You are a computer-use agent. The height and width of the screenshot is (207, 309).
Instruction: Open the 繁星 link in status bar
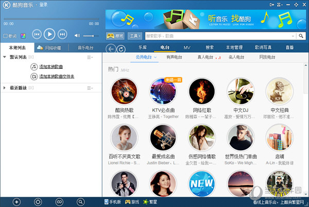click(150, 202)
